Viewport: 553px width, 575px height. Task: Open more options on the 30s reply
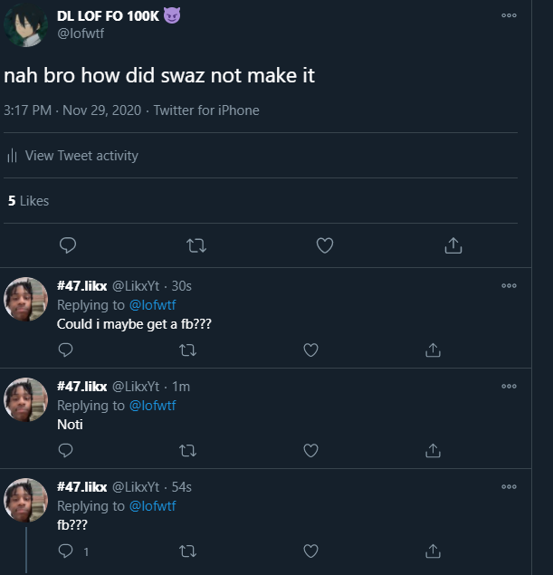509,286
